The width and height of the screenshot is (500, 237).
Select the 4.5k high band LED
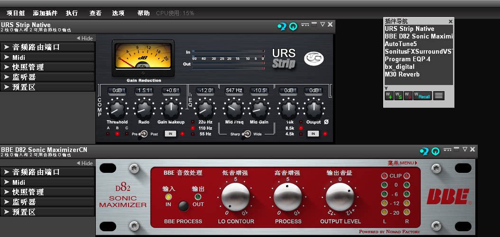click(x=301, y=134)
